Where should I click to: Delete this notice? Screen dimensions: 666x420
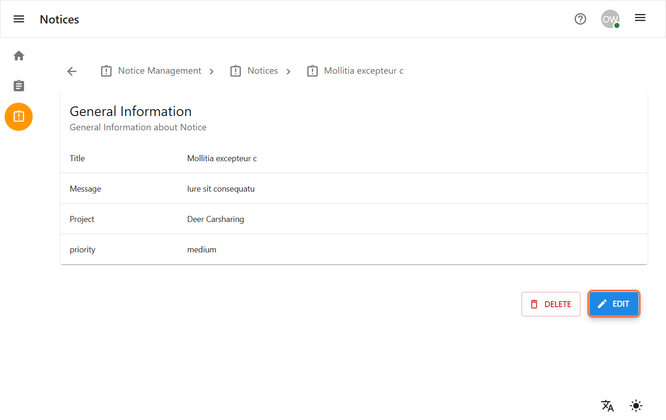550,304
